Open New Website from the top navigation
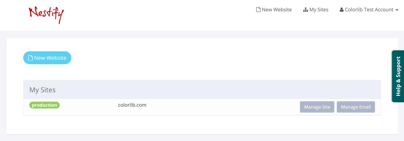404x141 pixels. tap(276, 10)
